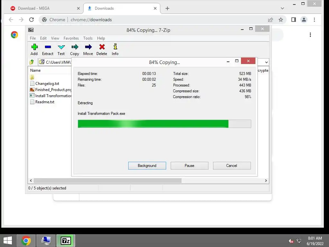
Task: Close the Downloads tab
Action: pyautogui.click(x=155, y=8)
